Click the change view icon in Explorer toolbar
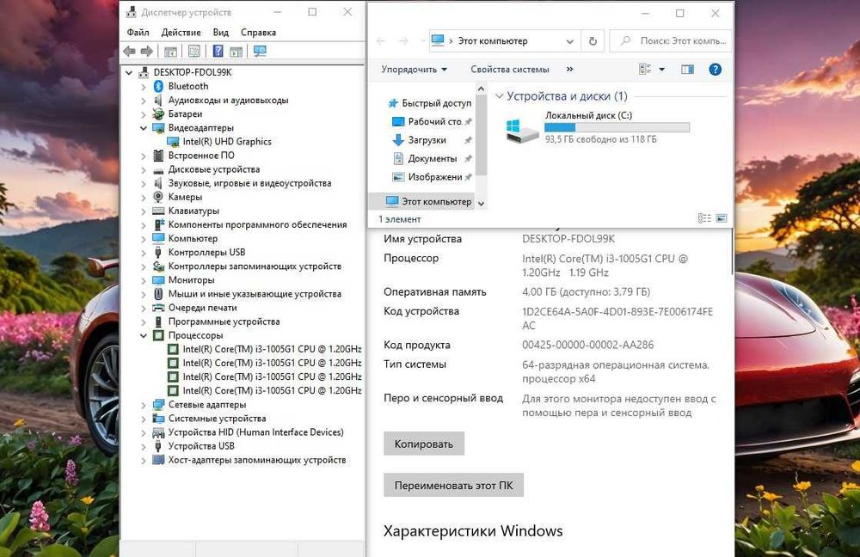 pos(644,70)
